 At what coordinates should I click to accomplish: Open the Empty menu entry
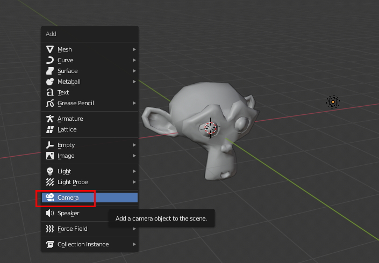point(90,145)
